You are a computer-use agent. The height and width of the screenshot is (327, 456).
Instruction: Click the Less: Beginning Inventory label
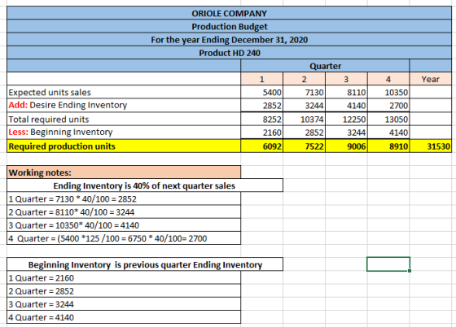coord(124,132)
